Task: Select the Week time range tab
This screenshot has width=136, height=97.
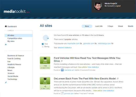Action: 121,26
